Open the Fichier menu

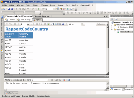[x=5, y=5]
